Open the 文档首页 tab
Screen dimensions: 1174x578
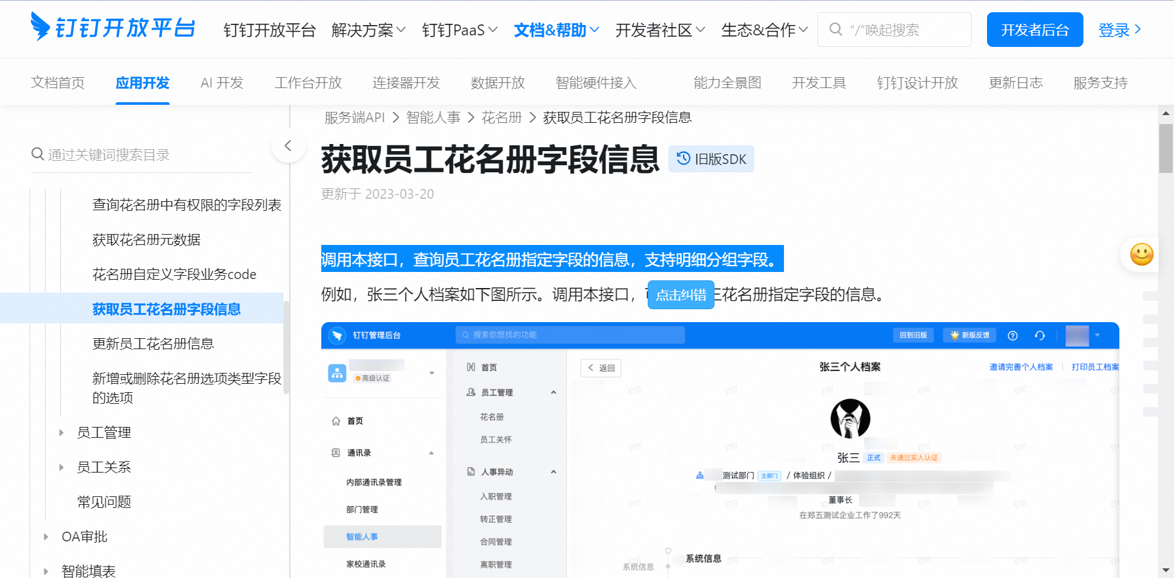pyautogui.click(x=58, y=82)
